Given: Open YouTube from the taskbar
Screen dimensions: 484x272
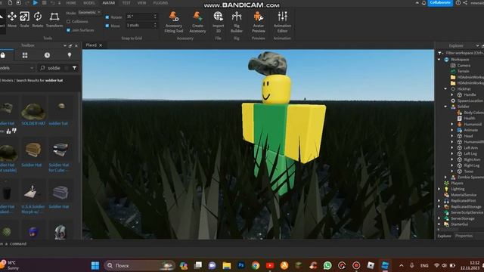Looking at the screenshot, I should tap(270, 265).
